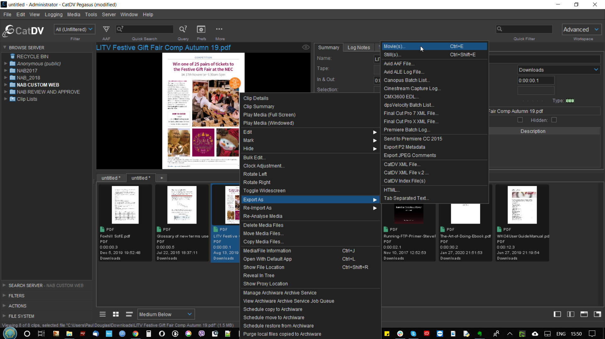Open Evernote from the taskbar

pos(480,334)
